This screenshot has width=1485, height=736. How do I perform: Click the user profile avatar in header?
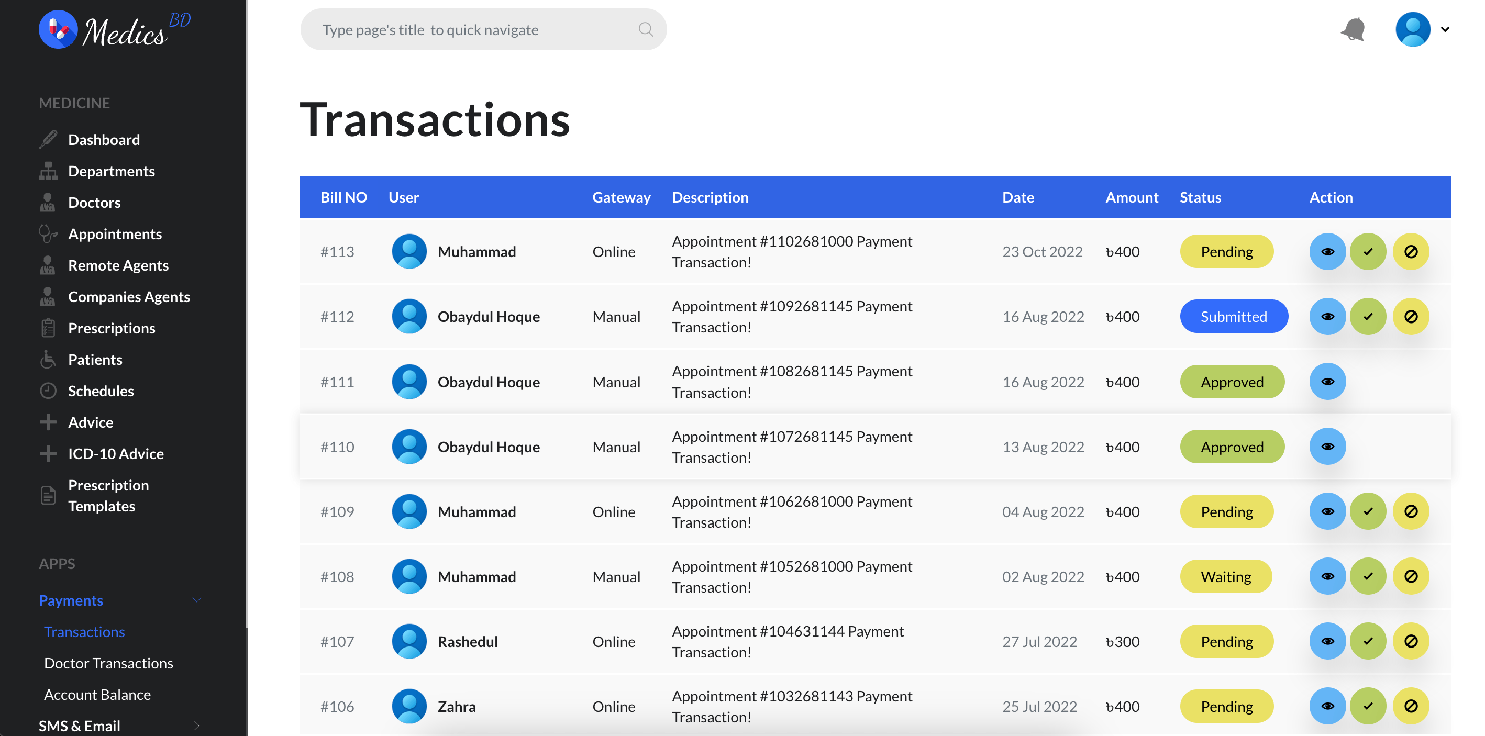(1412, 29)
